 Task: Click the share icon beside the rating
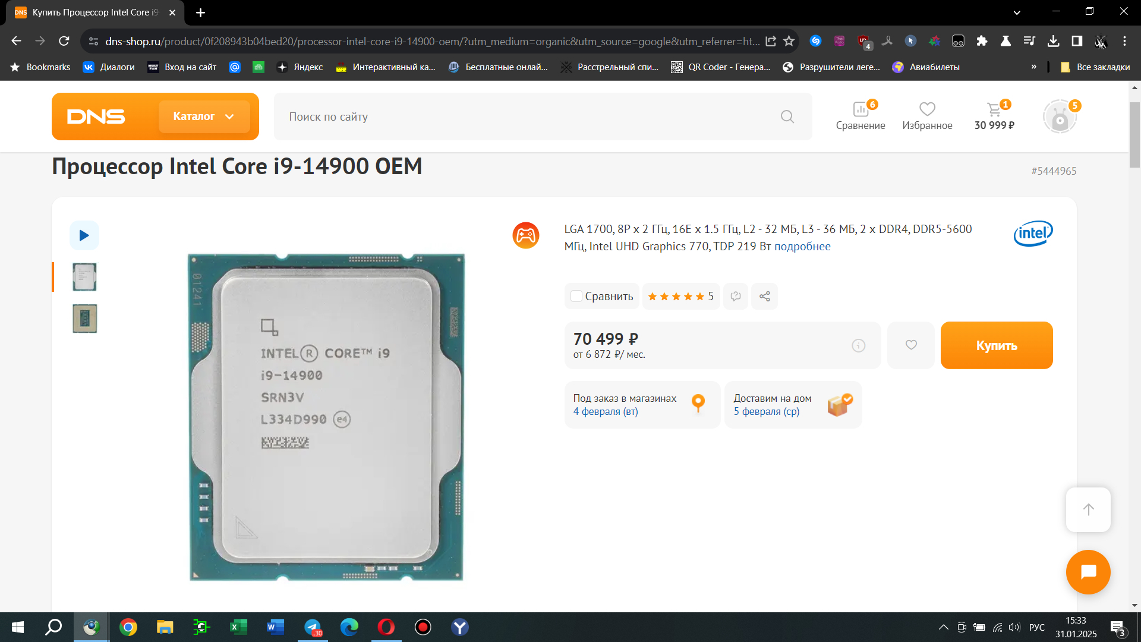(x=764, y=296)
